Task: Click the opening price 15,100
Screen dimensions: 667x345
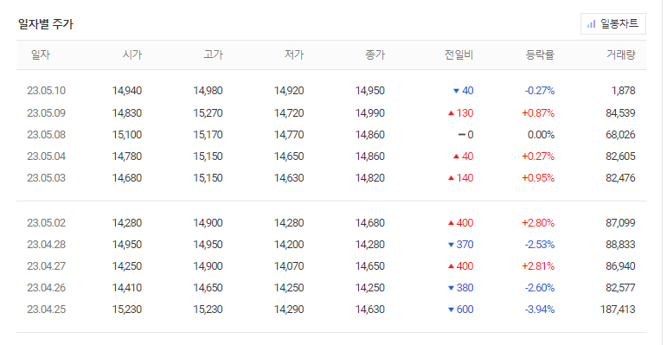Action: pos(127,135)
